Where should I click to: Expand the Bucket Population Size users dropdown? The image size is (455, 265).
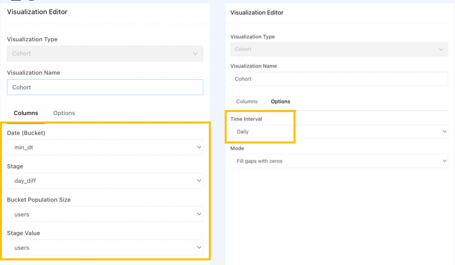click(105, 214)
